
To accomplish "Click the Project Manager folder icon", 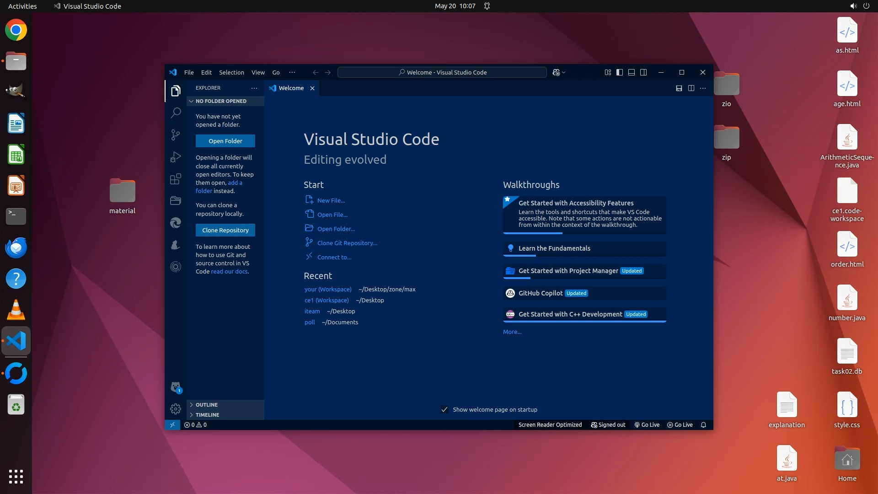I will [x=176, y=200].
